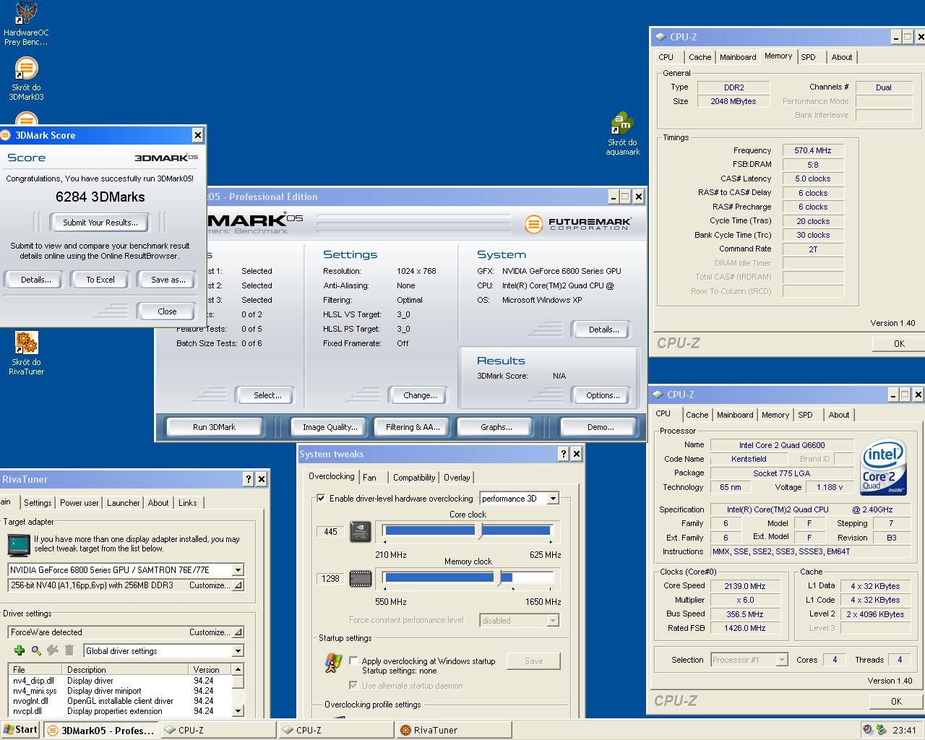This screenshot has width=925, height=740.
Task: Open the Mainboard tab in the lower CPU-Z window
Action: click(x=735, y=415)
